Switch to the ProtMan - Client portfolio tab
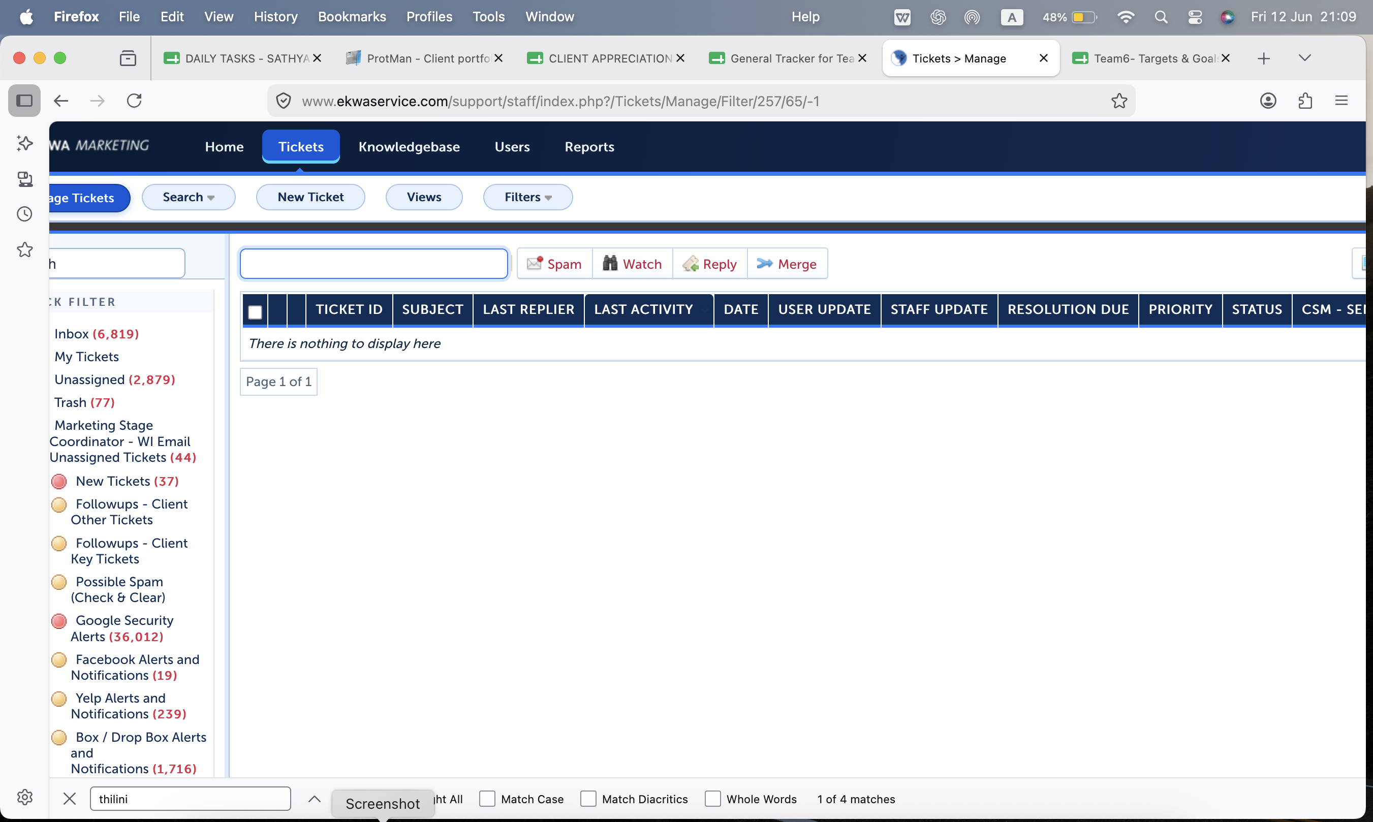Screen dimensions: 1373x822 point(425,58)
